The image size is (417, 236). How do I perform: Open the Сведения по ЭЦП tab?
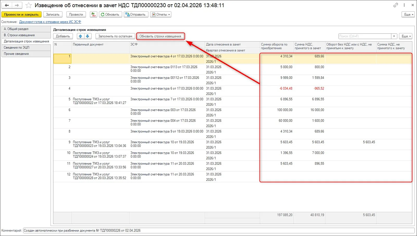coord(26,48)
